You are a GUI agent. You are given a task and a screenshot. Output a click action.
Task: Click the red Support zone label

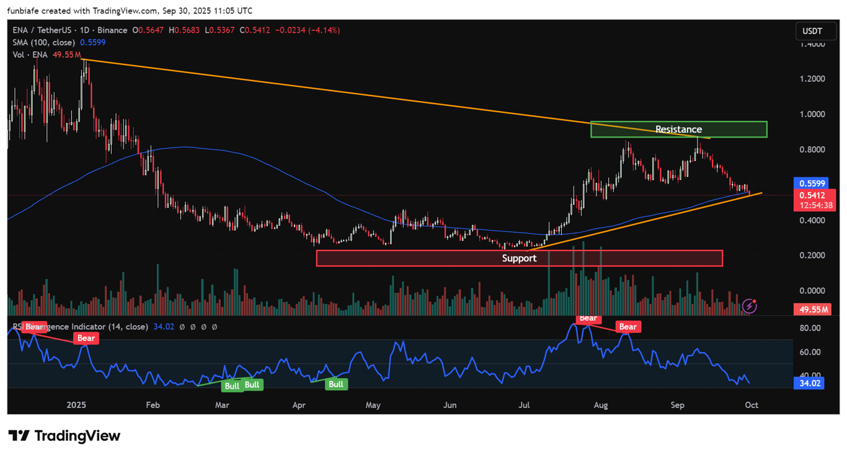pyautogui.click(x=519, y=258)
